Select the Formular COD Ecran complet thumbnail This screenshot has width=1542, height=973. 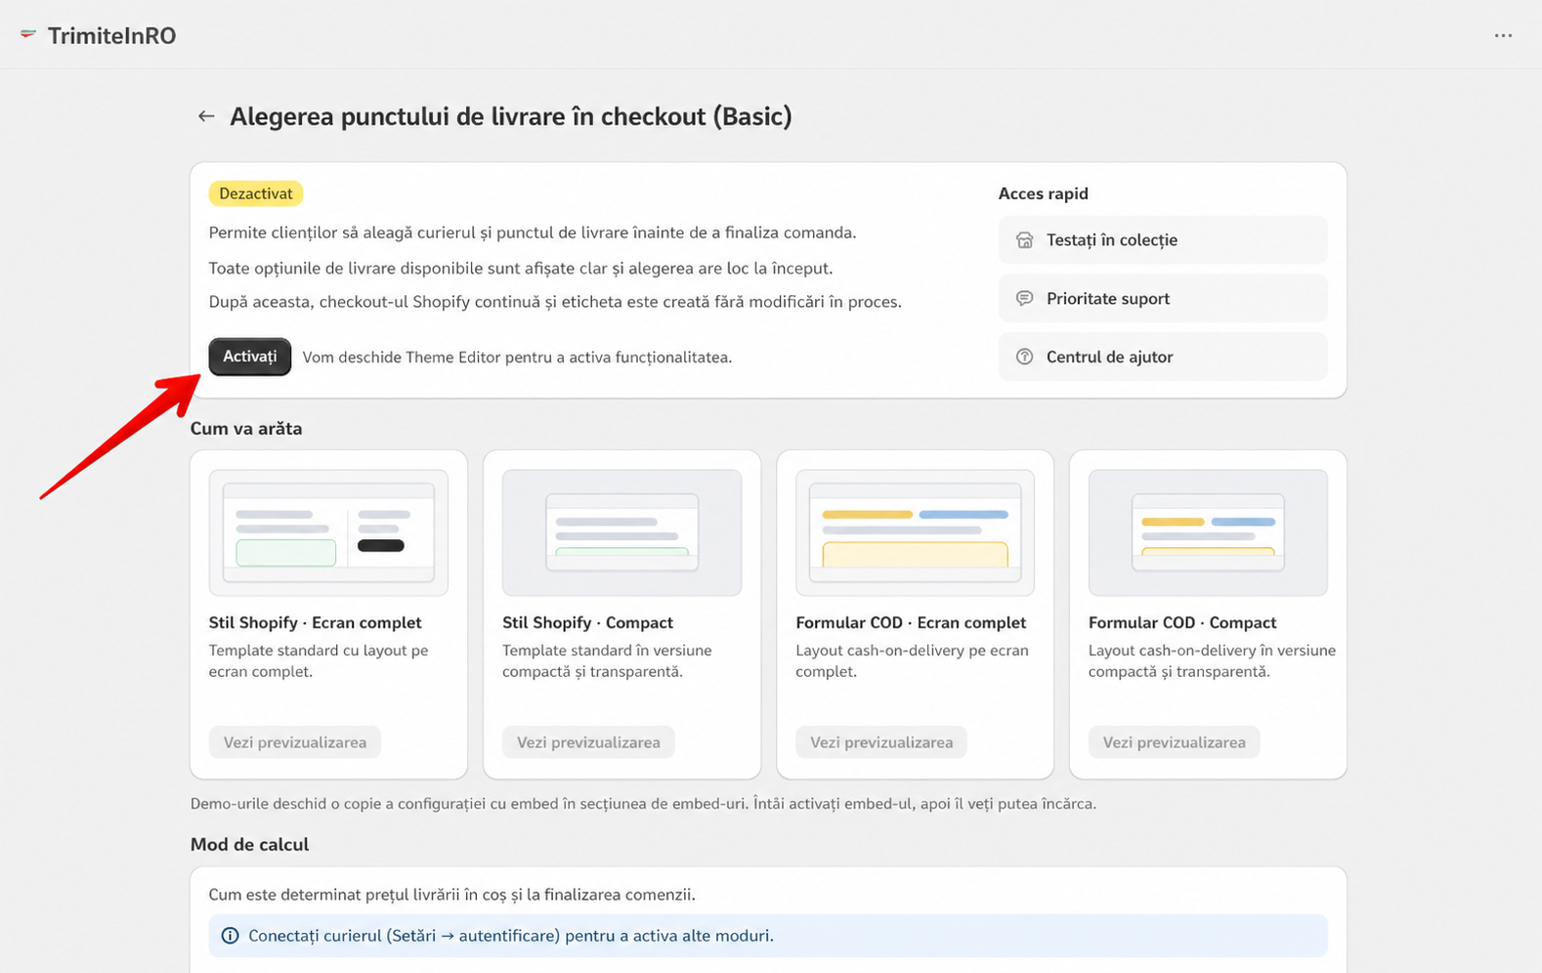[915, 532]
